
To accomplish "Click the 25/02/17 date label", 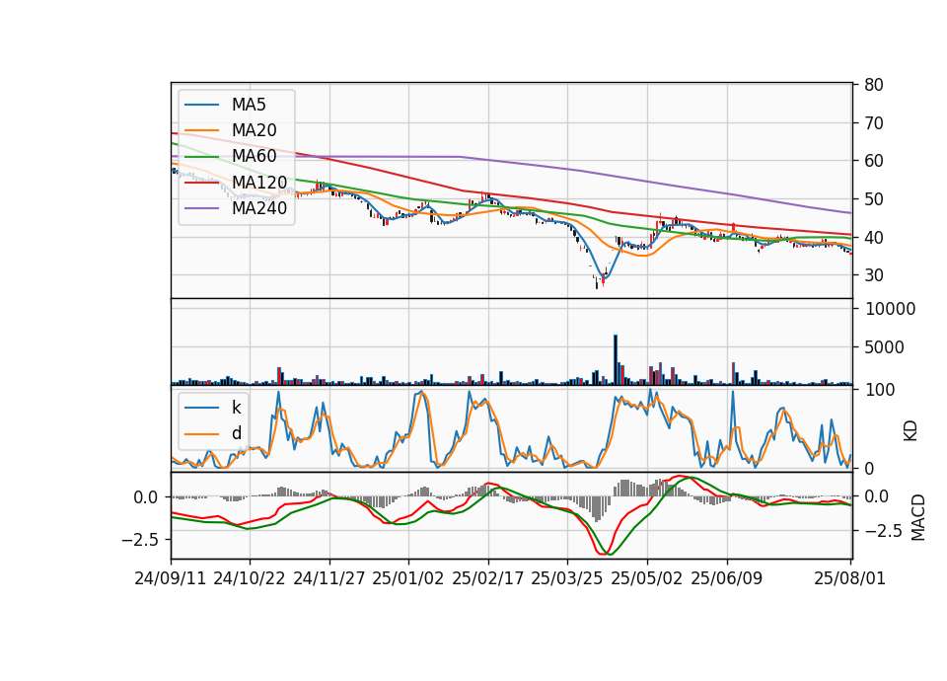I will point(488,578).
